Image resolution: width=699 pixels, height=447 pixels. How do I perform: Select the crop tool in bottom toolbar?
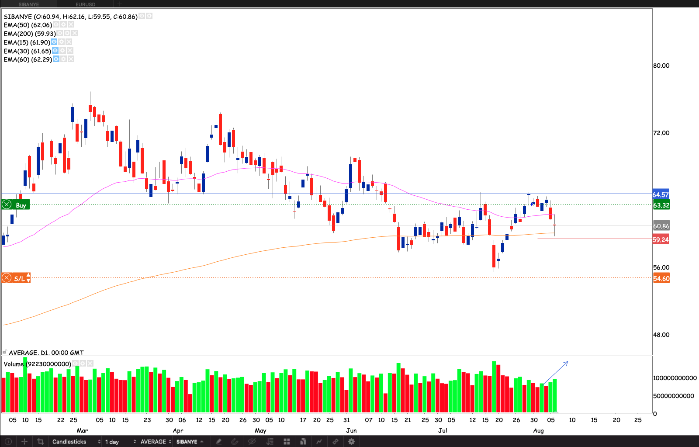coord(41,442)
